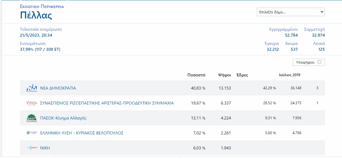
Task: Click the Συμμετοχή value 32.874
Action: (x=318, y=35)
